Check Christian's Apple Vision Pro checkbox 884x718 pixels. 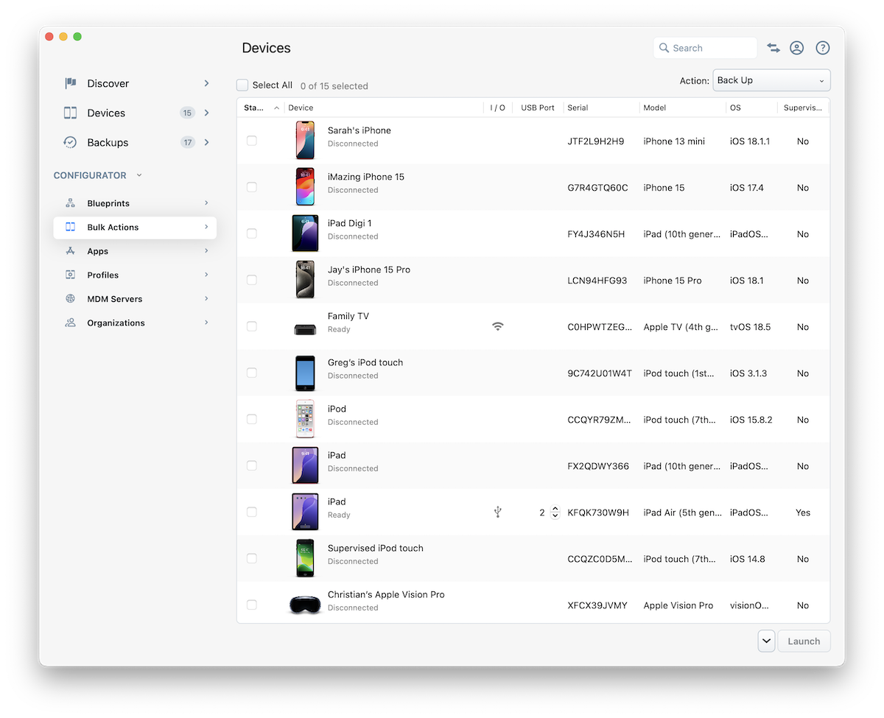pyautogui.click(x=252, y=605)
